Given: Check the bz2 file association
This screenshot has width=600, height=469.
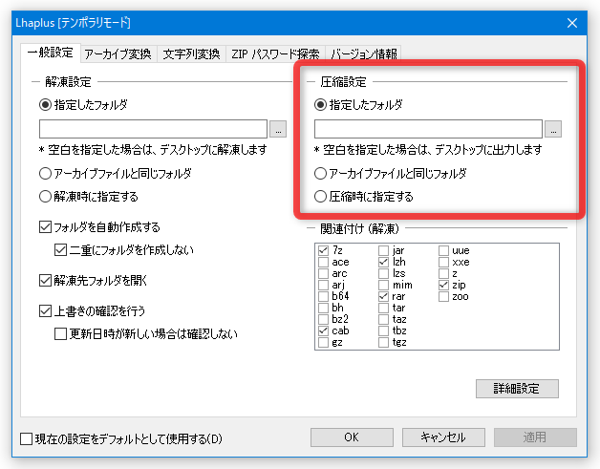Looking at the screenshot, I should (323, 319).
